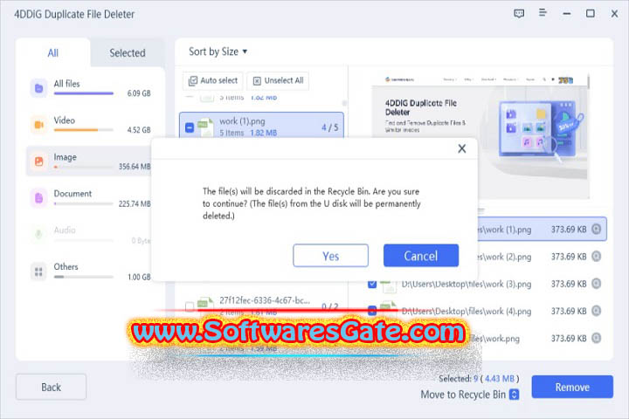Screen dimensions: 629x419
Task: Click the Auto select button
Action: point(213,80)
